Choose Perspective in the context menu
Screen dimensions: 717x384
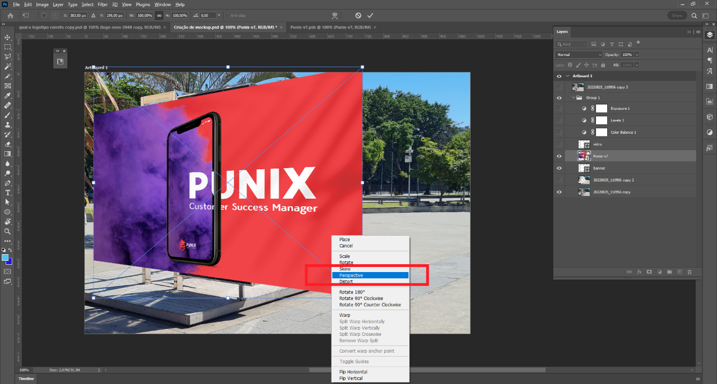370,275
